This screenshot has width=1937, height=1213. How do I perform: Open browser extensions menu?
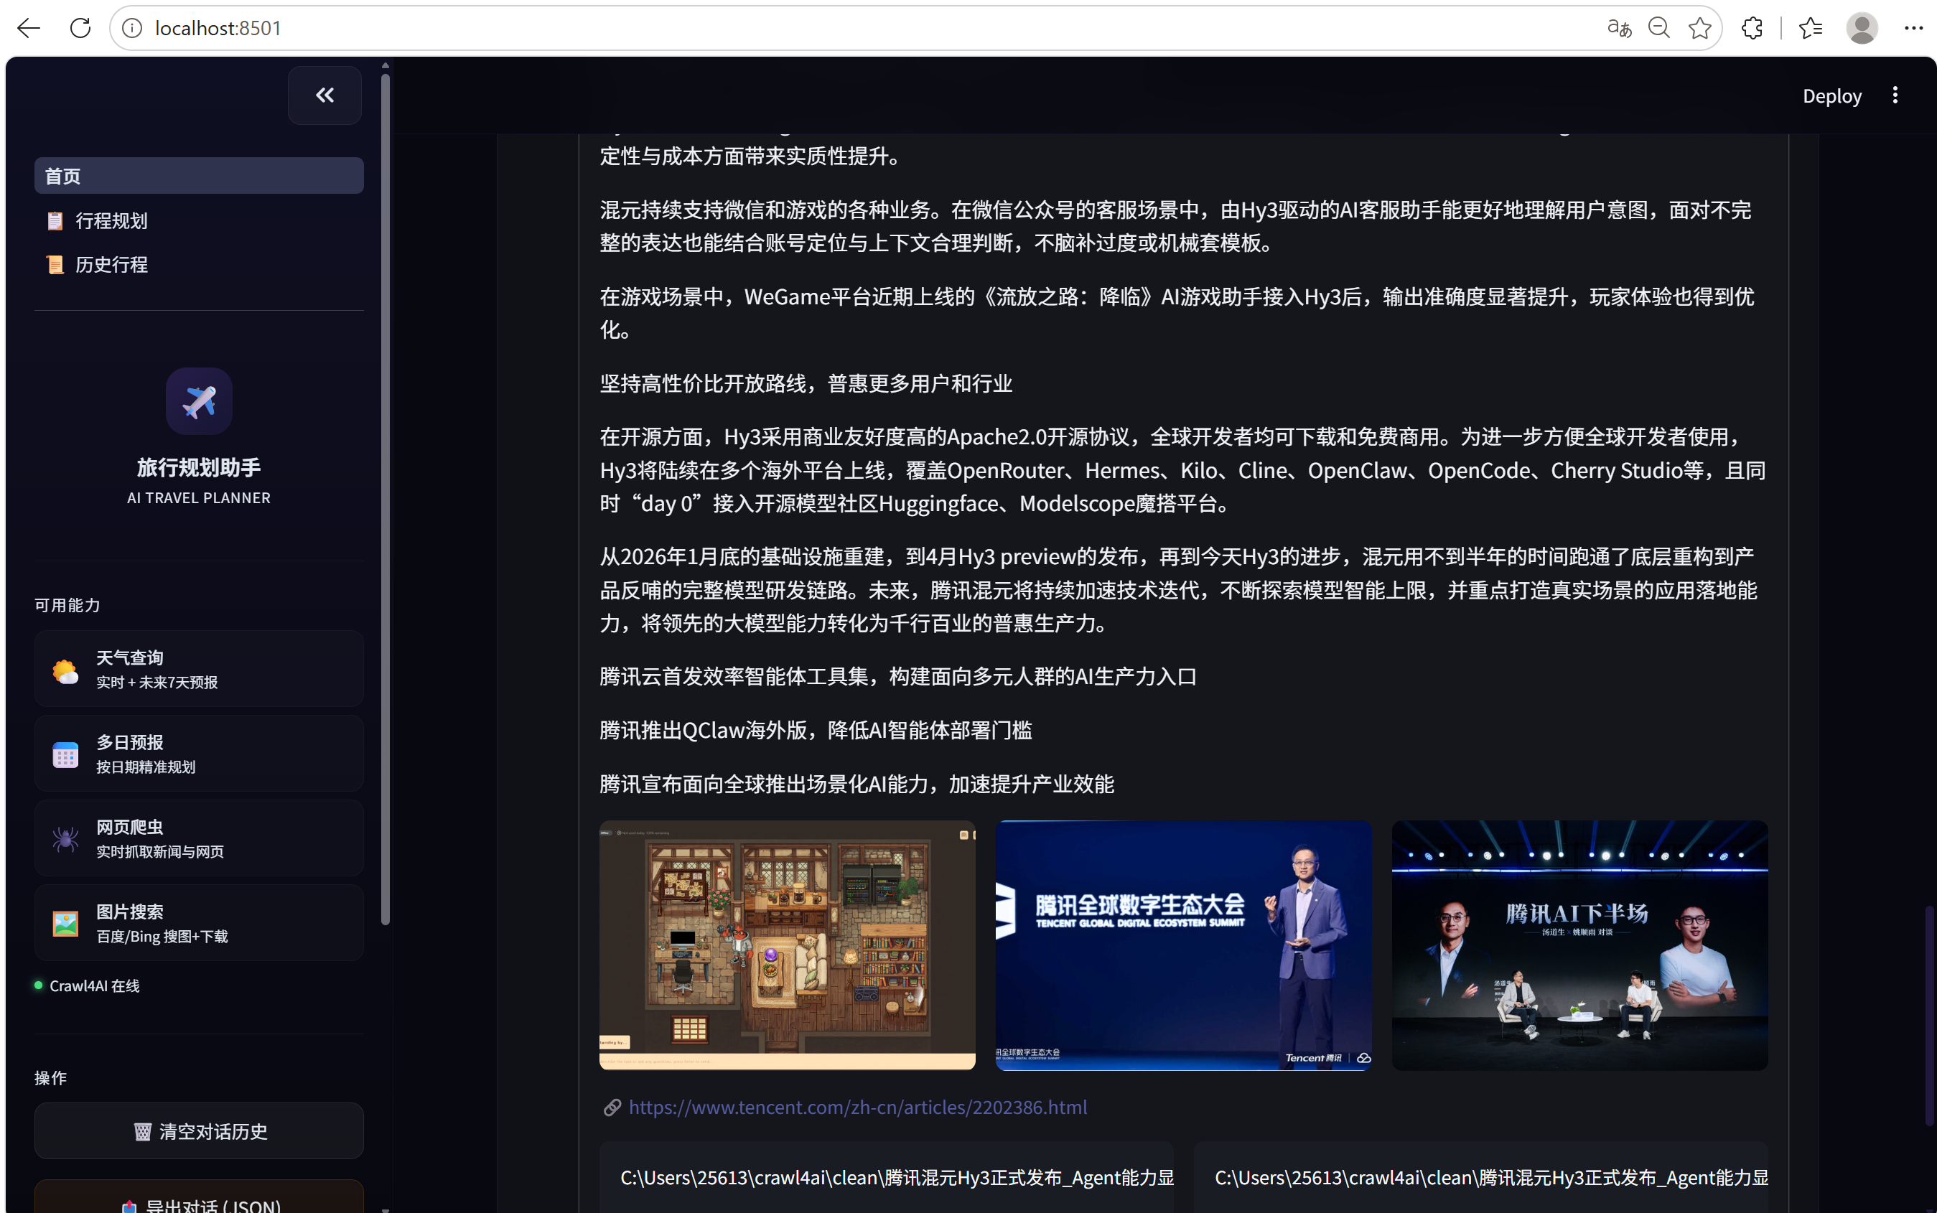1752,28
